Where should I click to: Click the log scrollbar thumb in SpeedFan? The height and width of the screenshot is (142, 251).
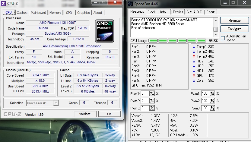(216, 29)
